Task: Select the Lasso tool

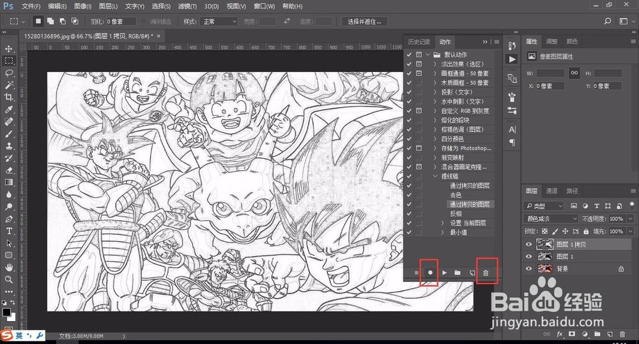Action: click(x=8, y=73)
